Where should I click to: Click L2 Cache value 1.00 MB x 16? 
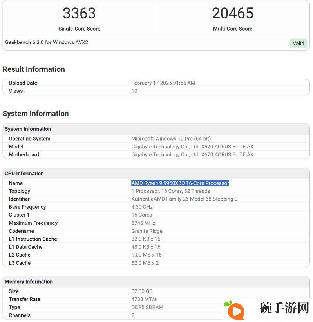147,255
